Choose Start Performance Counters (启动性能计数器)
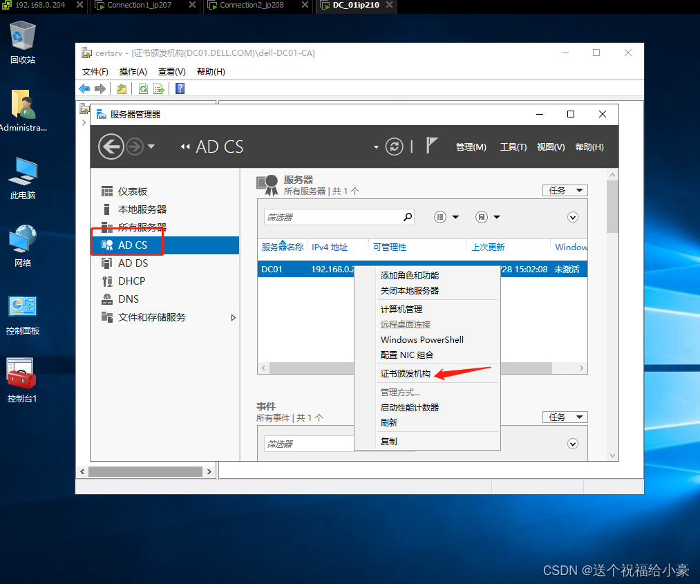Screen dimensions: 700x584 pyautogui.click(x=427, y=407)
